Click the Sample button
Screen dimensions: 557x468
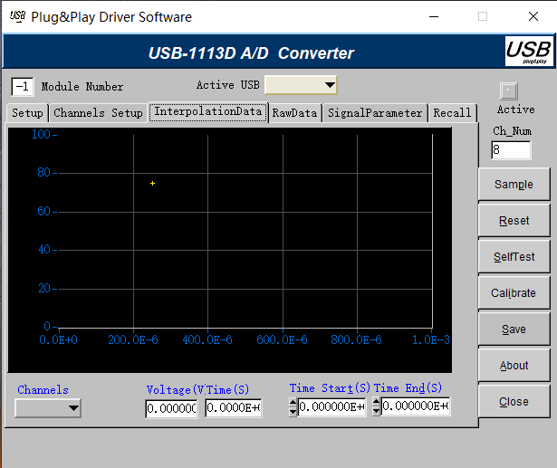tap(514, 185)
